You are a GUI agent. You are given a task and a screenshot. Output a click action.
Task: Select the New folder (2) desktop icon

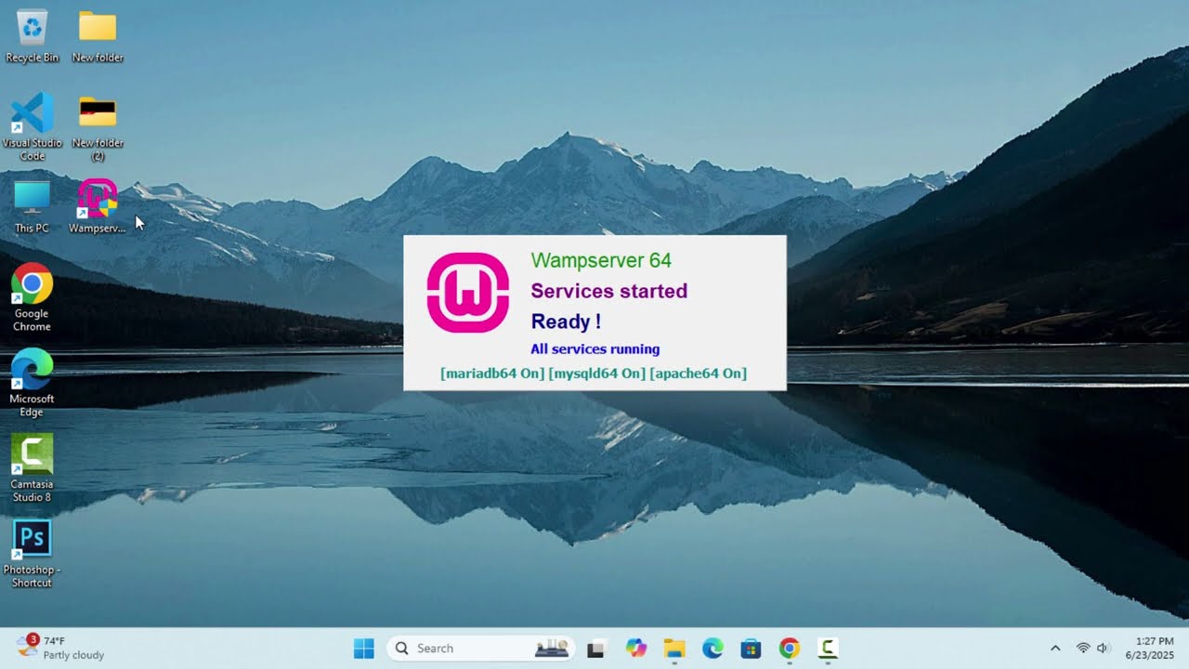click(98, 127)
